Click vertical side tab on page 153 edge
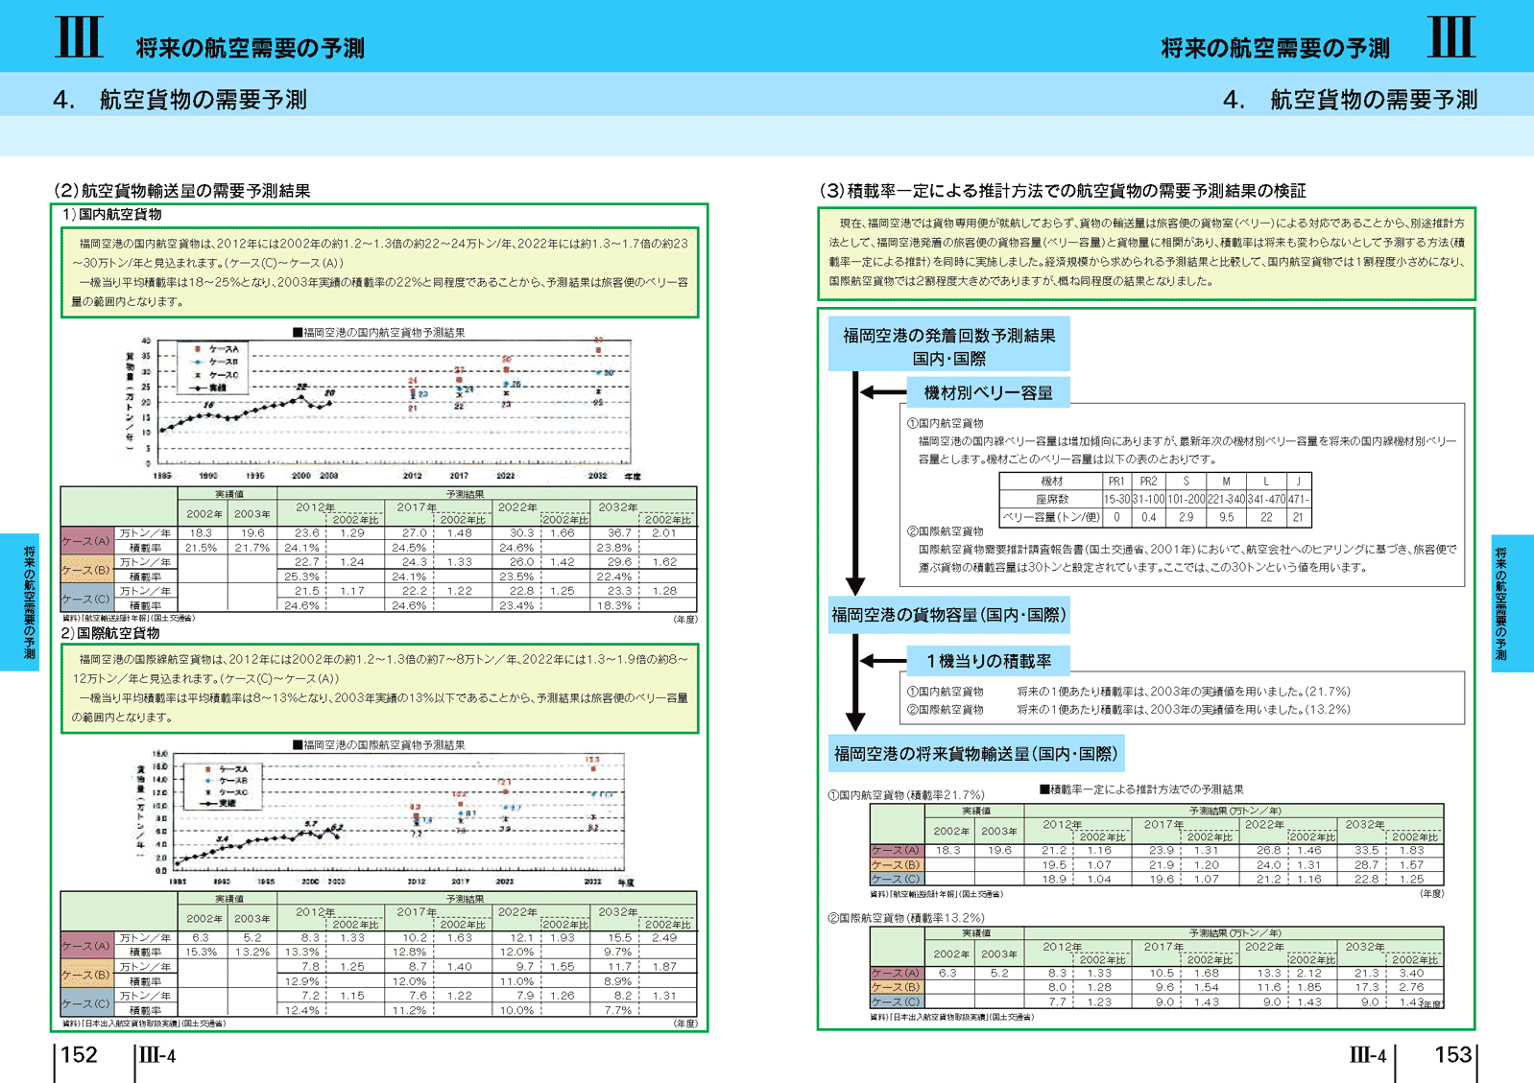1534x1083 pixels. (x=1513, y=602)
